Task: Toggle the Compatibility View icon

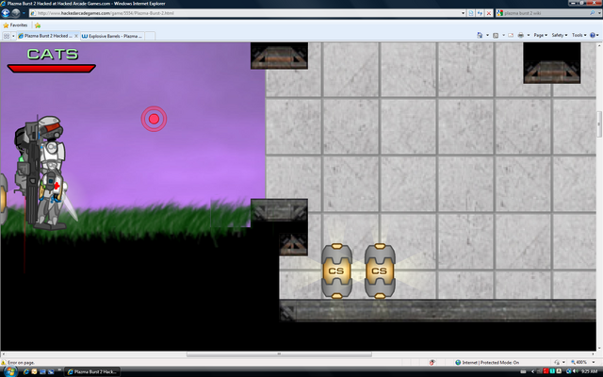Action: tap(471, 13)
